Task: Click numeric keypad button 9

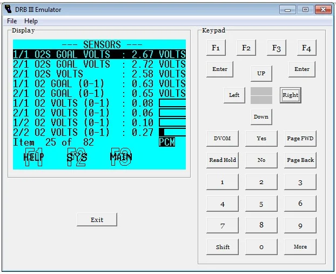Action: coord(300,225)
